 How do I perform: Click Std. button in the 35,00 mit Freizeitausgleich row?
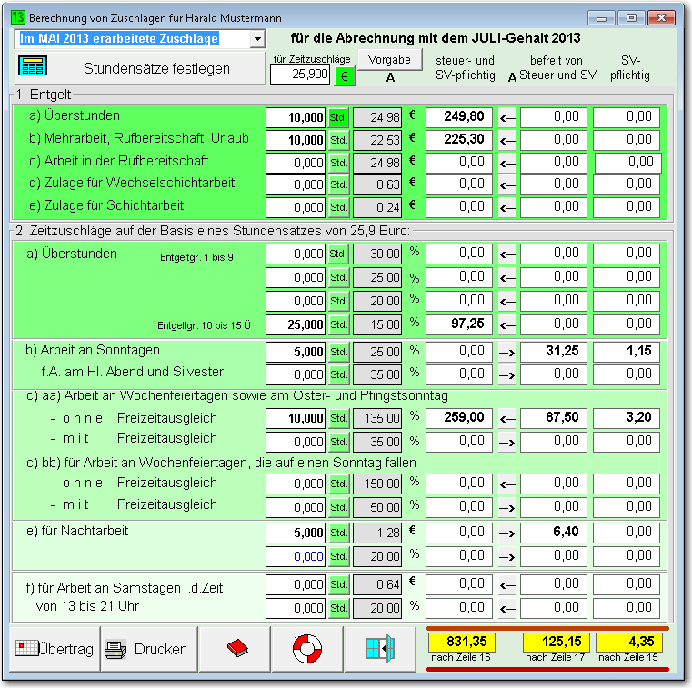[338, 442]
